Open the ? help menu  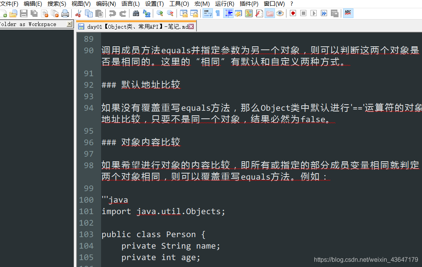[291, 4]
